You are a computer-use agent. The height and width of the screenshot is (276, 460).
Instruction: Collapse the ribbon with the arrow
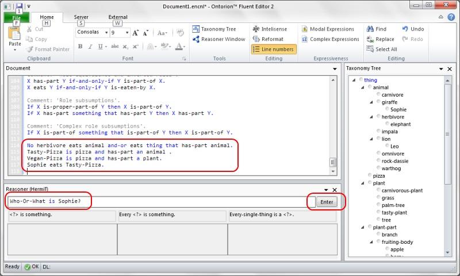[440, 17]
